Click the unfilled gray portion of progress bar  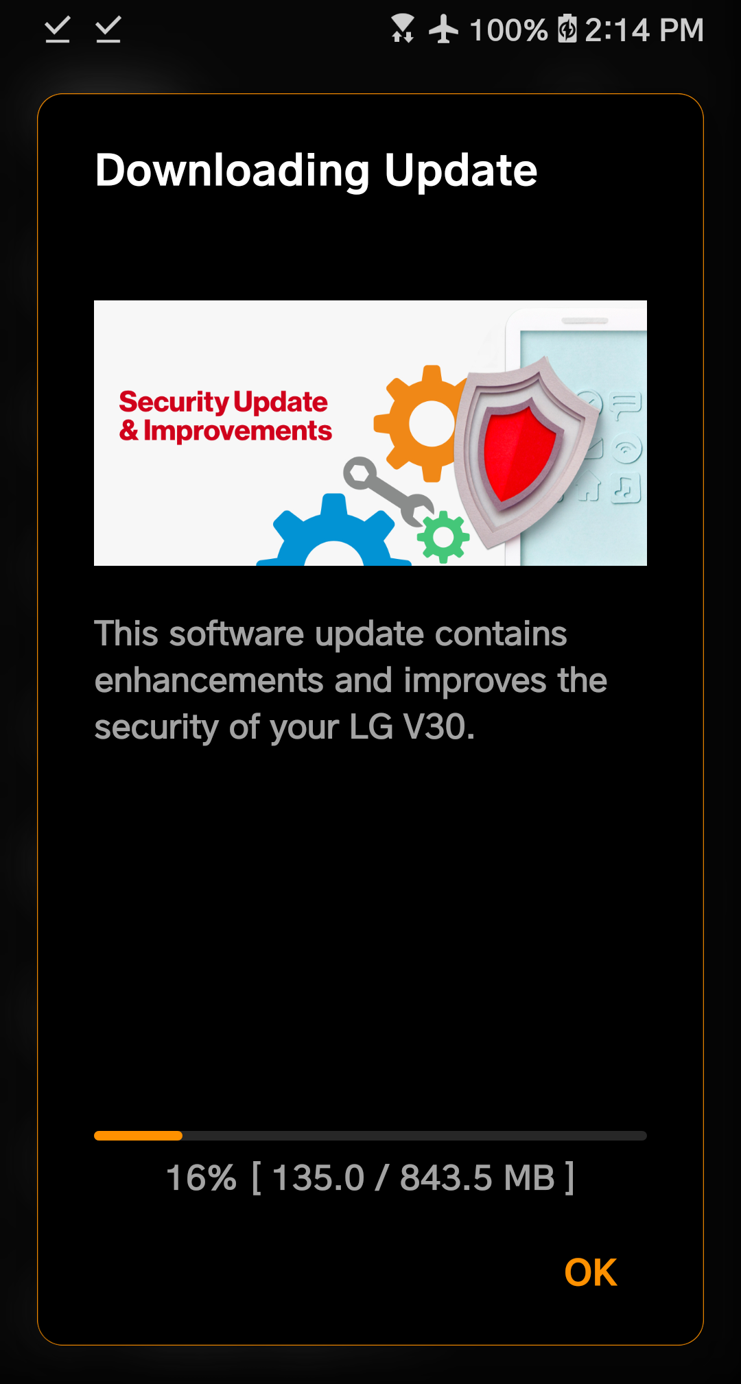tap(414, 1136)
